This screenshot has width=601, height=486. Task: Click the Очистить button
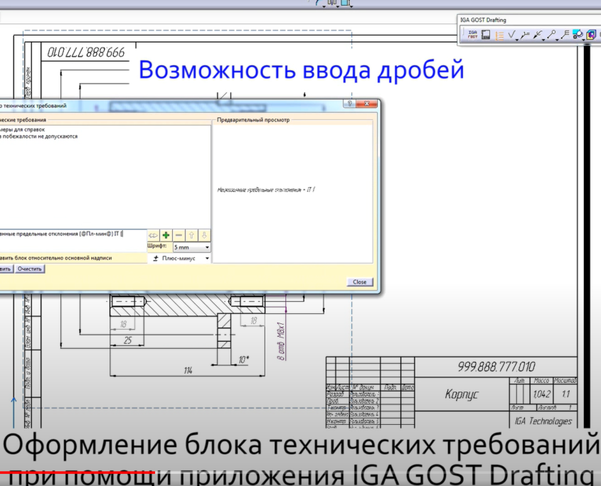[x=29, y=269]
